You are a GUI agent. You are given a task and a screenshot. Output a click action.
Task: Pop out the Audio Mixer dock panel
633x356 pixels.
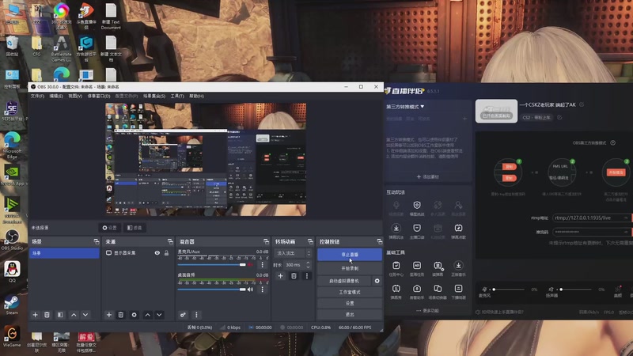[266, 241]
